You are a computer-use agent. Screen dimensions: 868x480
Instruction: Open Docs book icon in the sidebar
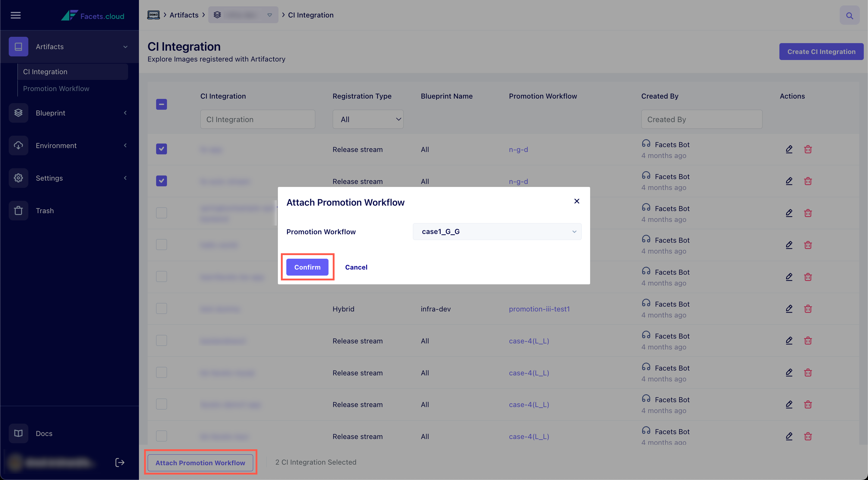(x=18, y=433)
